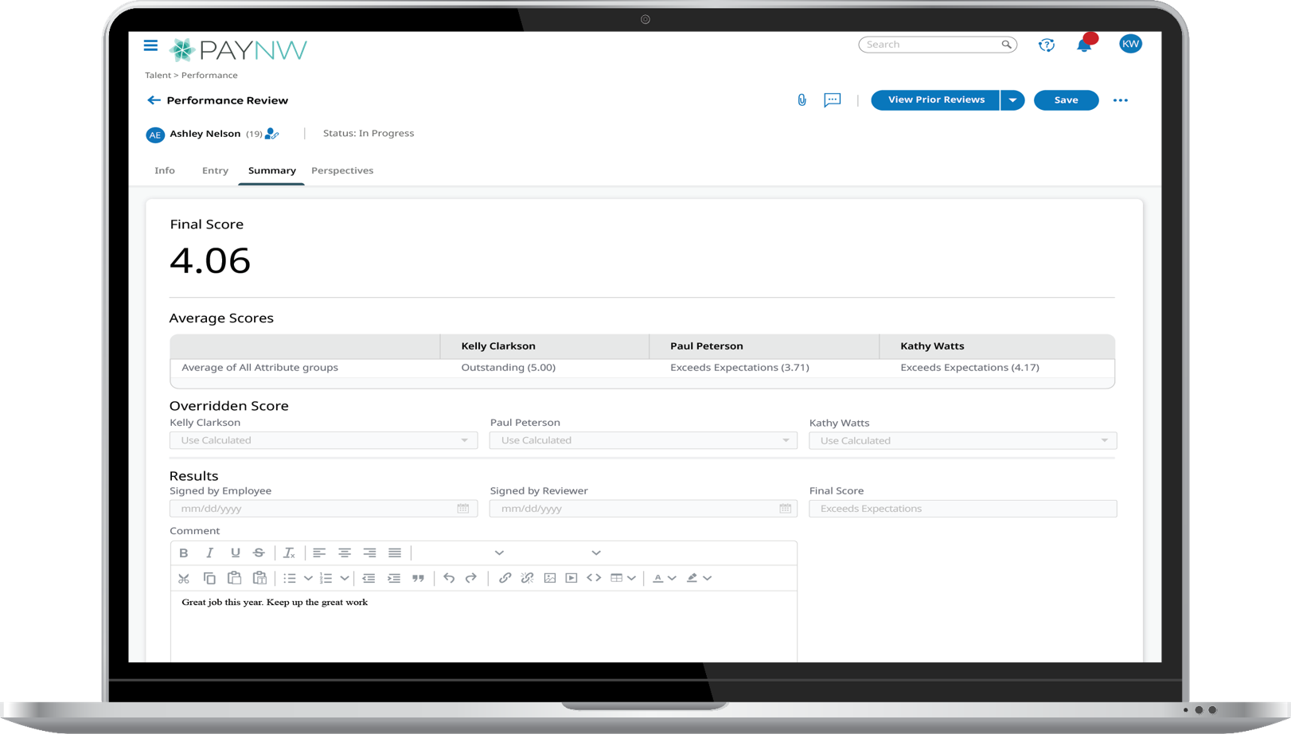Screen dimensions: 1291x734
Task: Expand the Paul Peterson overridden score dropdown
Action: coord(642,440)
